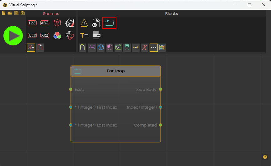Screen dimensions: 271x166
Task: Open the A+B string blocks category
Action: (x=136, y=48)
